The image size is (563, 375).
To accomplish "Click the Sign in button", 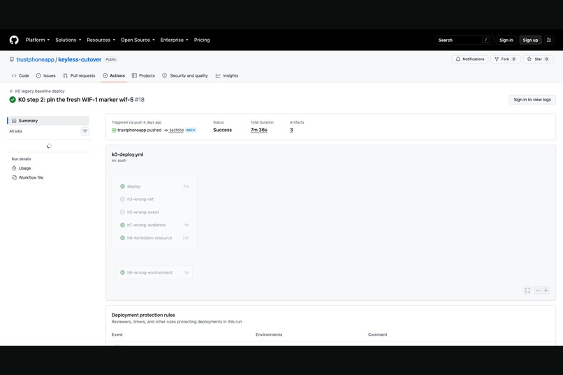I will point(506,41).
